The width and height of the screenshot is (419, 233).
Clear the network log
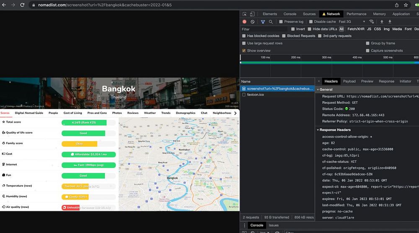[253, 22]
